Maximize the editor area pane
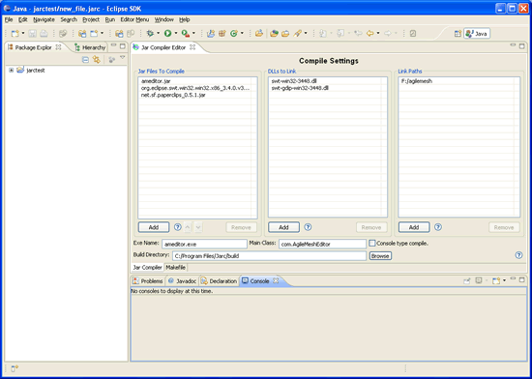 click(x=521, y=46)
